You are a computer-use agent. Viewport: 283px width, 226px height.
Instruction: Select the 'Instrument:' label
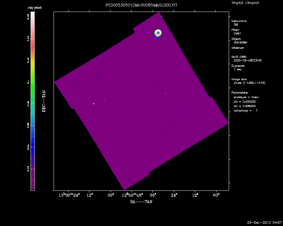point(239,21)
